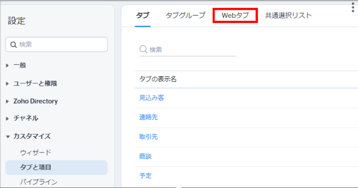
Task: Click the magnifier icon in the settings sidebar search
Action: point(13,44)
